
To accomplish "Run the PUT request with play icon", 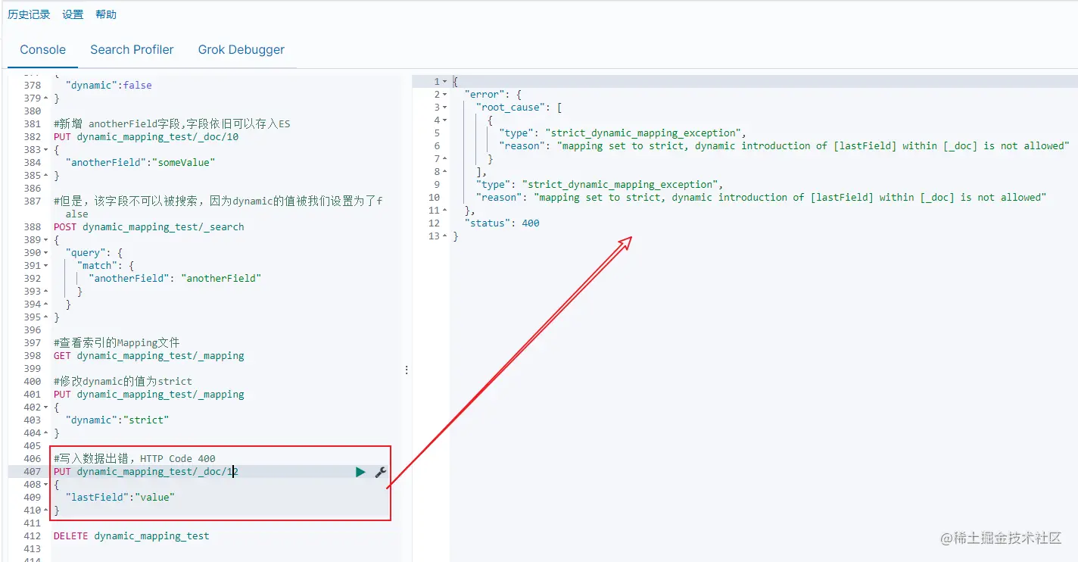I will (360, 472).
